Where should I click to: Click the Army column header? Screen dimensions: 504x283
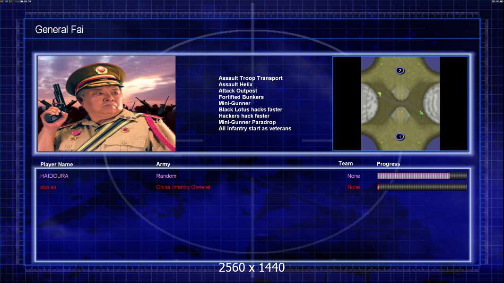[163, 164]
